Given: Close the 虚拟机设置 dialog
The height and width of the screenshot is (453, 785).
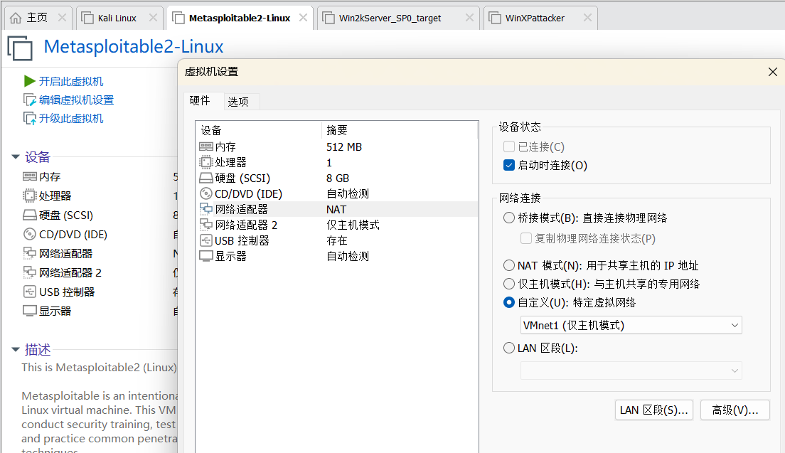Looking at the screenshot, I should pos(772,72).
